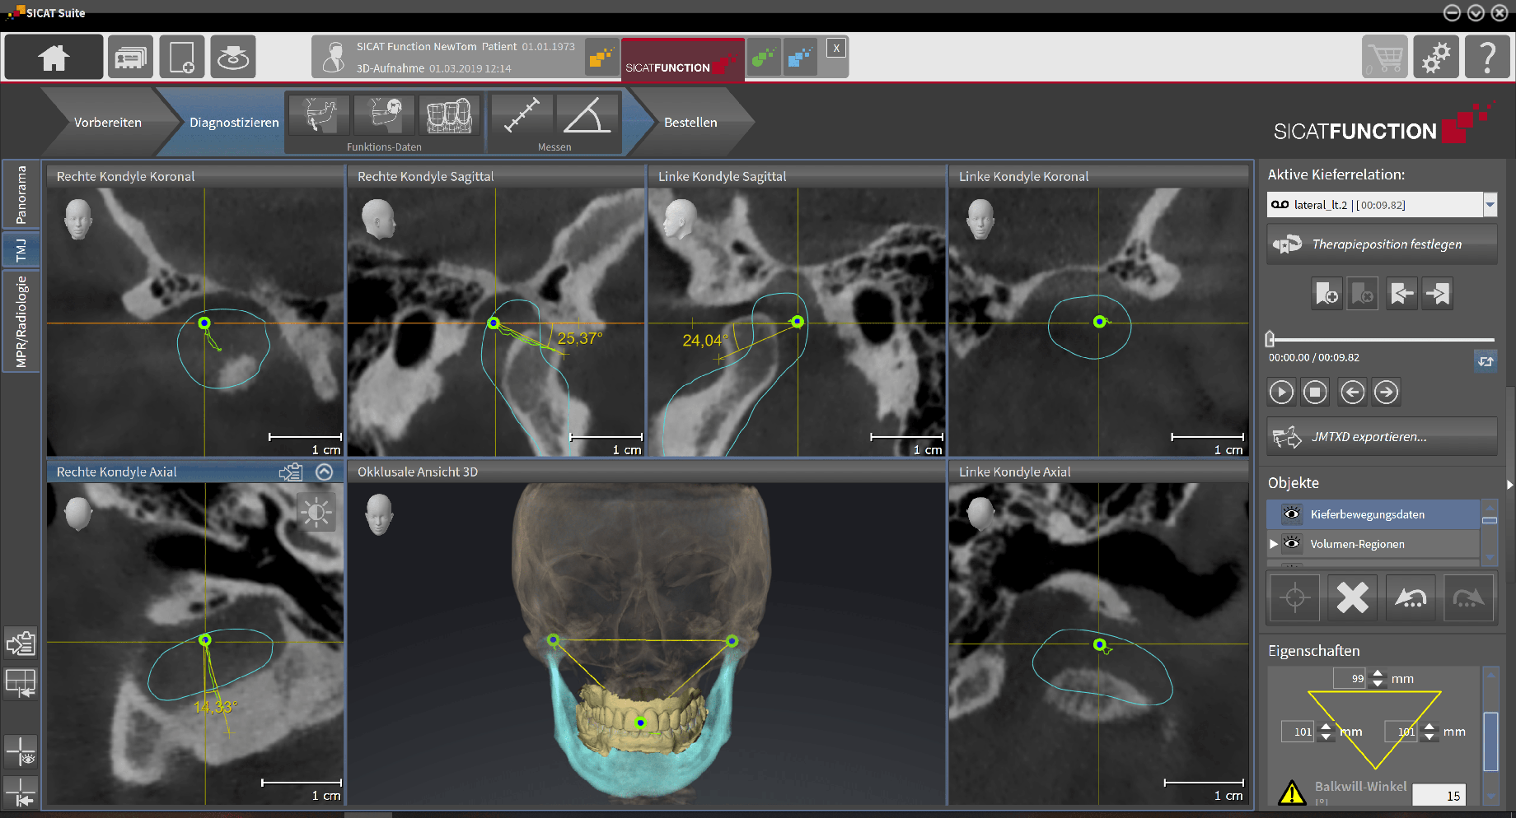1516x818 pixels.
Task: Collapse the Rechte Kondyle Axial view toolbar
Action: point(325,472)
